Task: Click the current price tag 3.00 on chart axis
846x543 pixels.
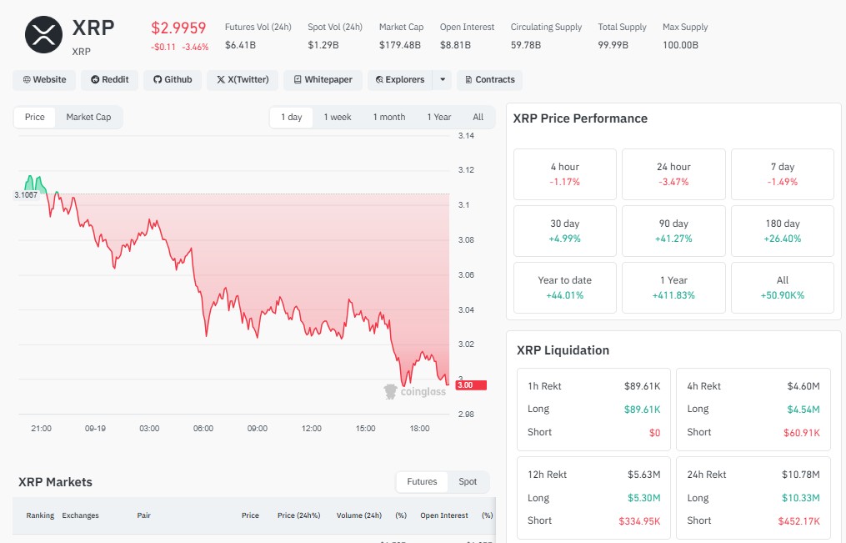Action: click(x=471, y=385)
